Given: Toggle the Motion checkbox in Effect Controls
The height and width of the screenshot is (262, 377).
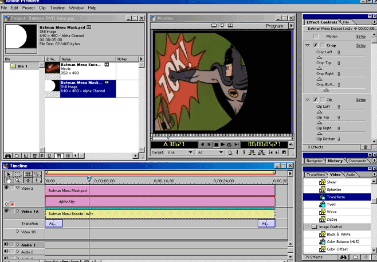Looking at the screenshot, I should 316,36.
